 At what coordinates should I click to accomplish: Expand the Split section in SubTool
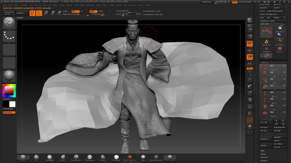(263, 151)
